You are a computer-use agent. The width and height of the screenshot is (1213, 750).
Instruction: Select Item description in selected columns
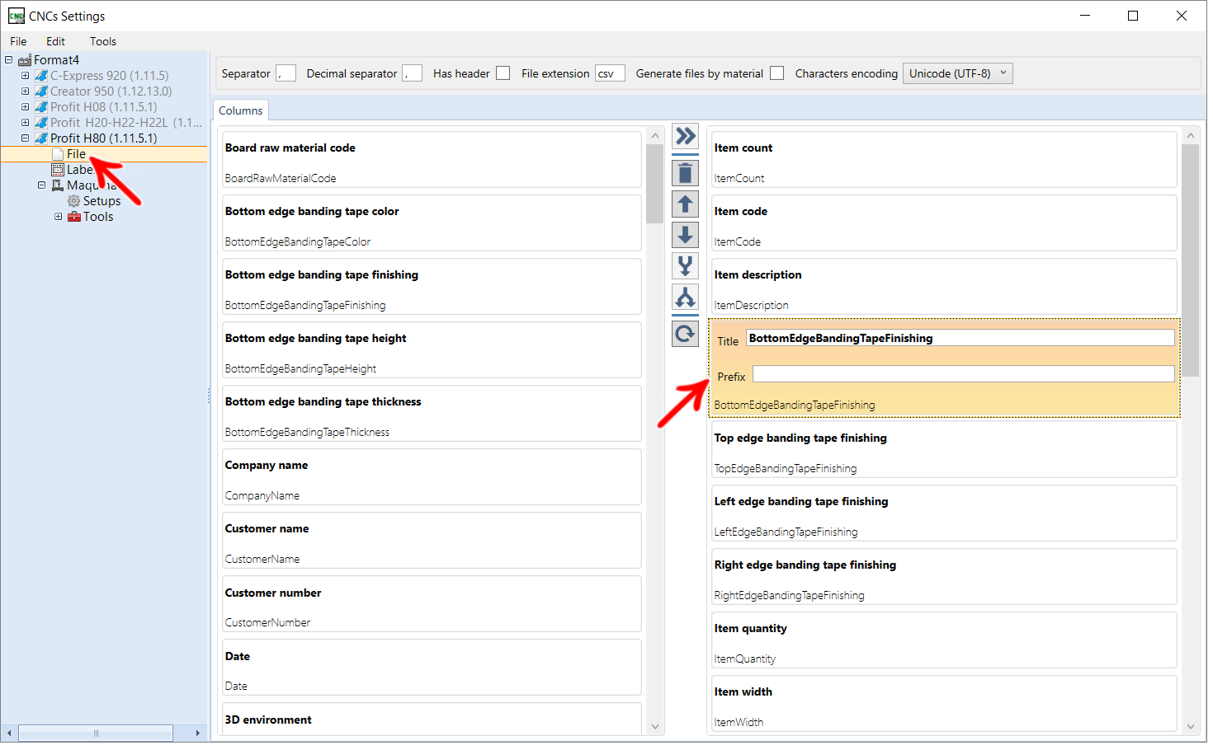[x=944, y=287]
